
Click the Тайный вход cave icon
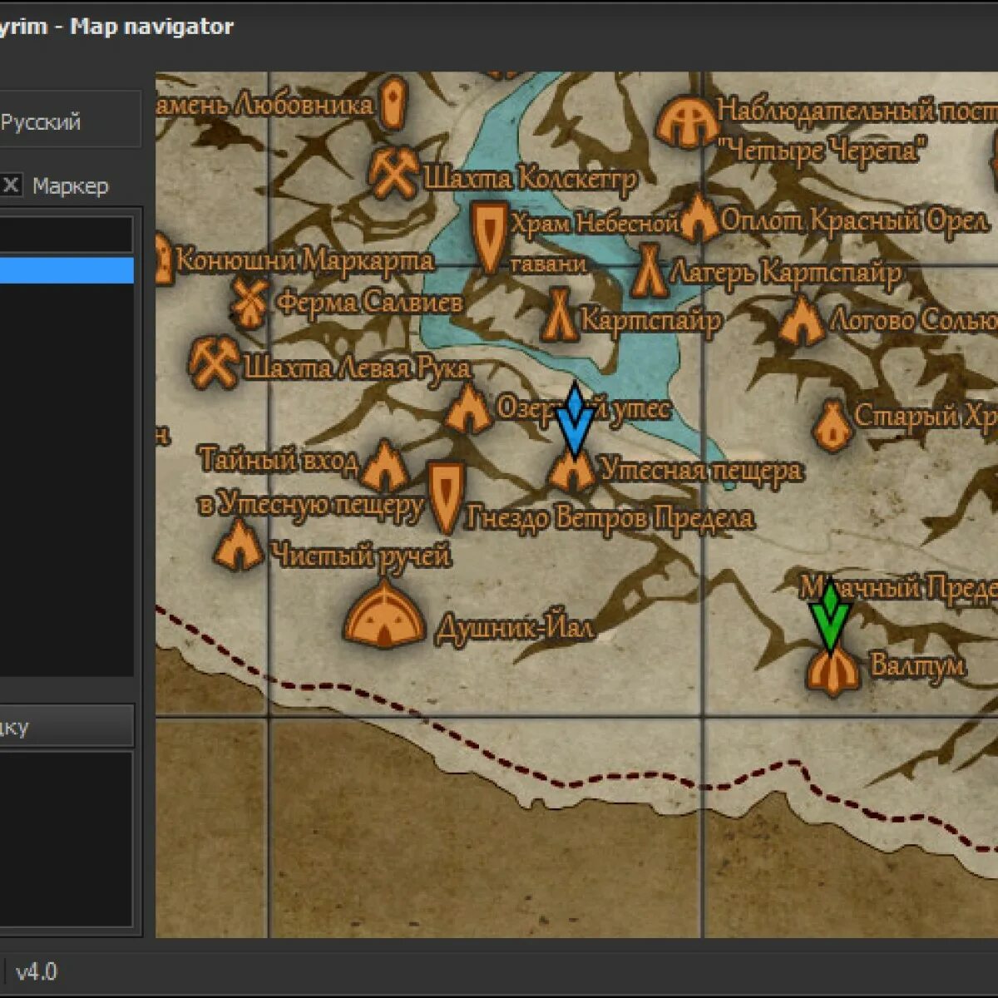pyautogui.click(x=384, y=466)
